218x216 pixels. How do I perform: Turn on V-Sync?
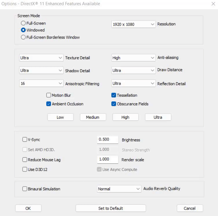click(x=25, y=140)
